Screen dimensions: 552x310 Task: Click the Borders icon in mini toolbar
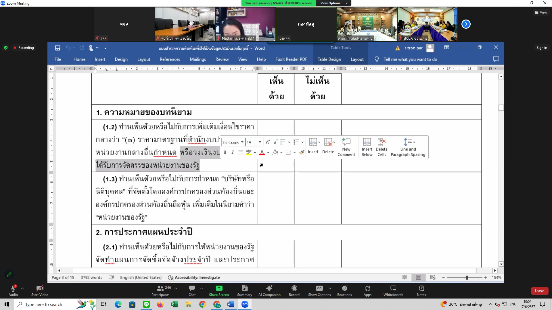[x=288, y=152]
